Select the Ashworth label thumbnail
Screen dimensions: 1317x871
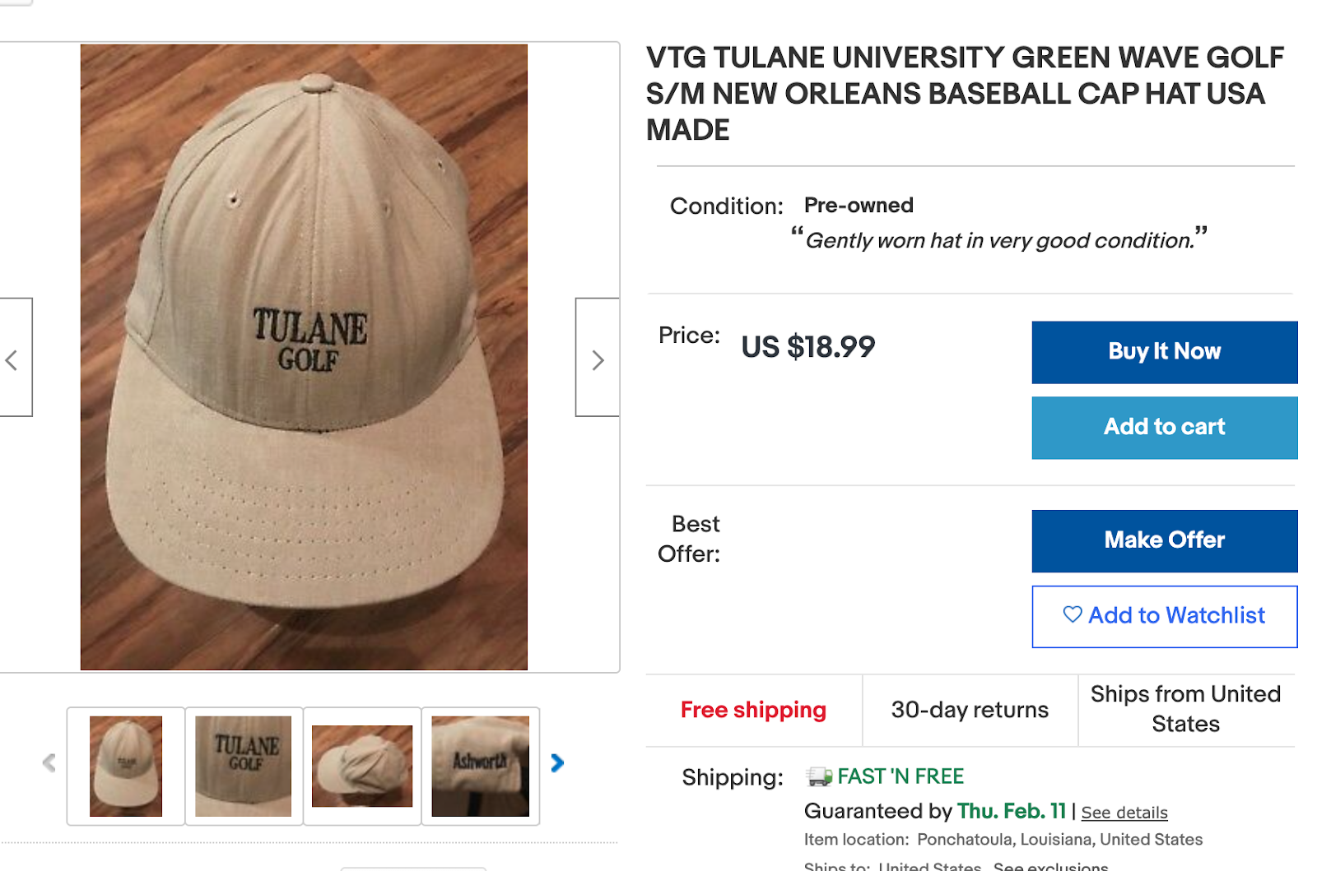click(481, 766)
